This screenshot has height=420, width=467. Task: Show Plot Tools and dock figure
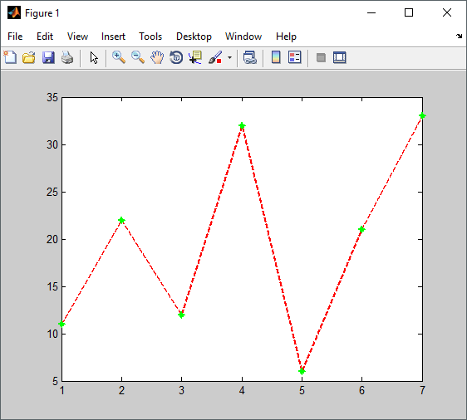(x=340, y=57)
